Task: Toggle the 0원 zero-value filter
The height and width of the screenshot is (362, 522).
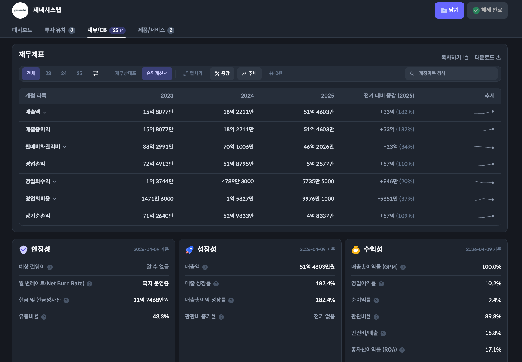Action: point(276,74)
